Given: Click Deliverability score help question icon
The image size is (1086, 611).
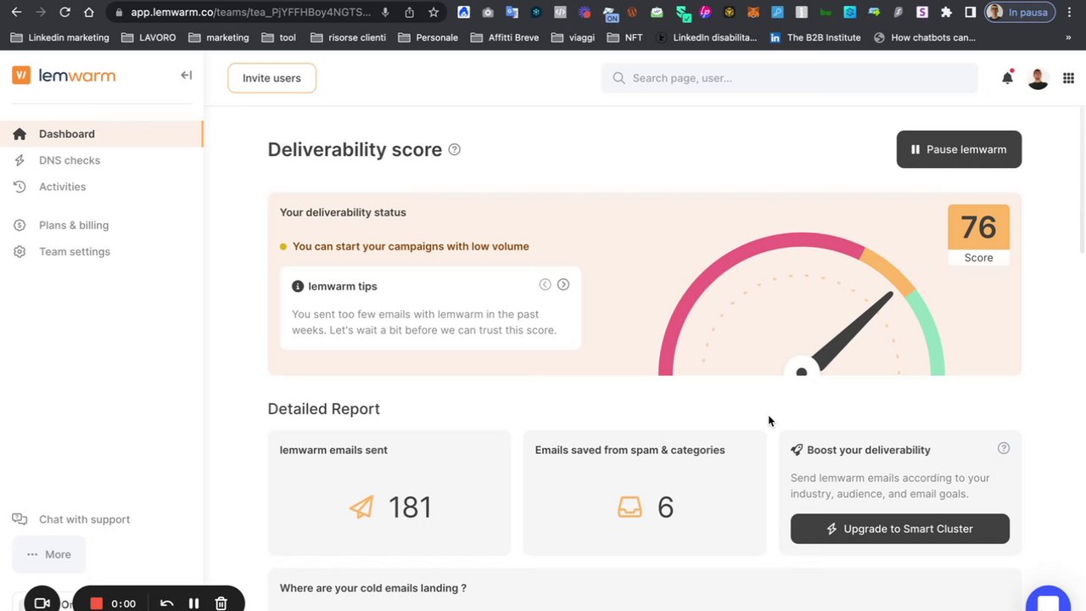Looking at the screenshot, I should (x=455, y=150).
